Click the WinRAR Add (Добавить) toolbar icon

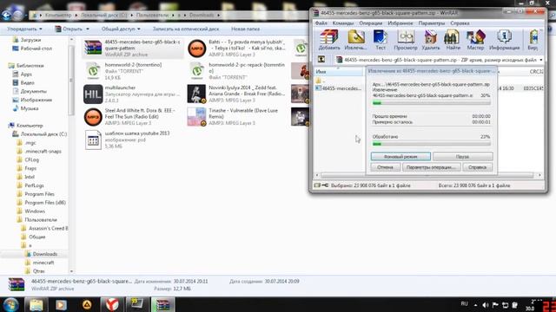tap(329, 40)
